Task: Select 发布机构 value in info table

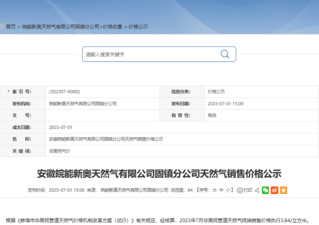Action: point(83,104)
